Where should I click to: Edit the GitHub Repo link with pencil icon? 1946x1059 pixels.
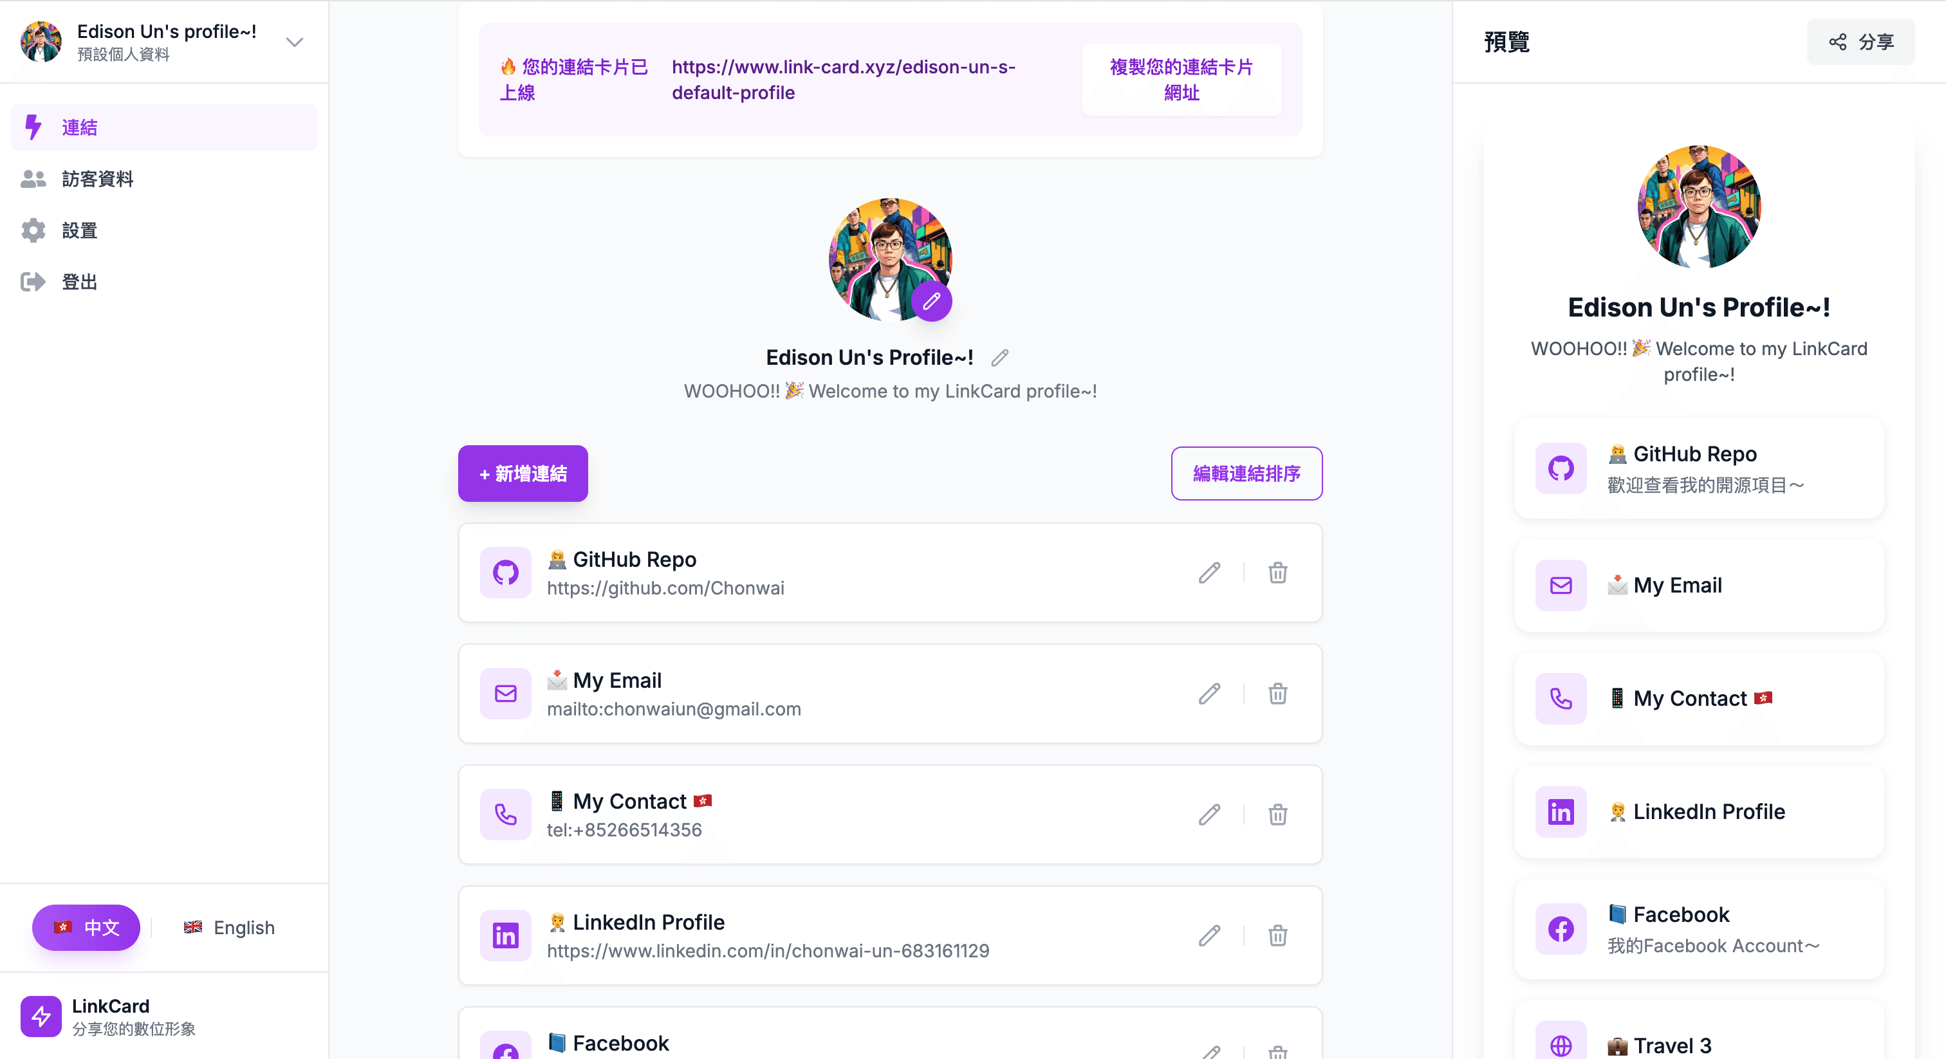point(1209,573)
